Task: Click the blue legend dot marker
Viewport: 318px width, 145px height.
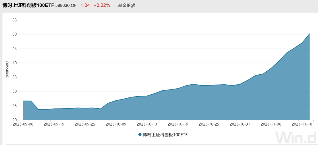Action: (x=140, y=135)
